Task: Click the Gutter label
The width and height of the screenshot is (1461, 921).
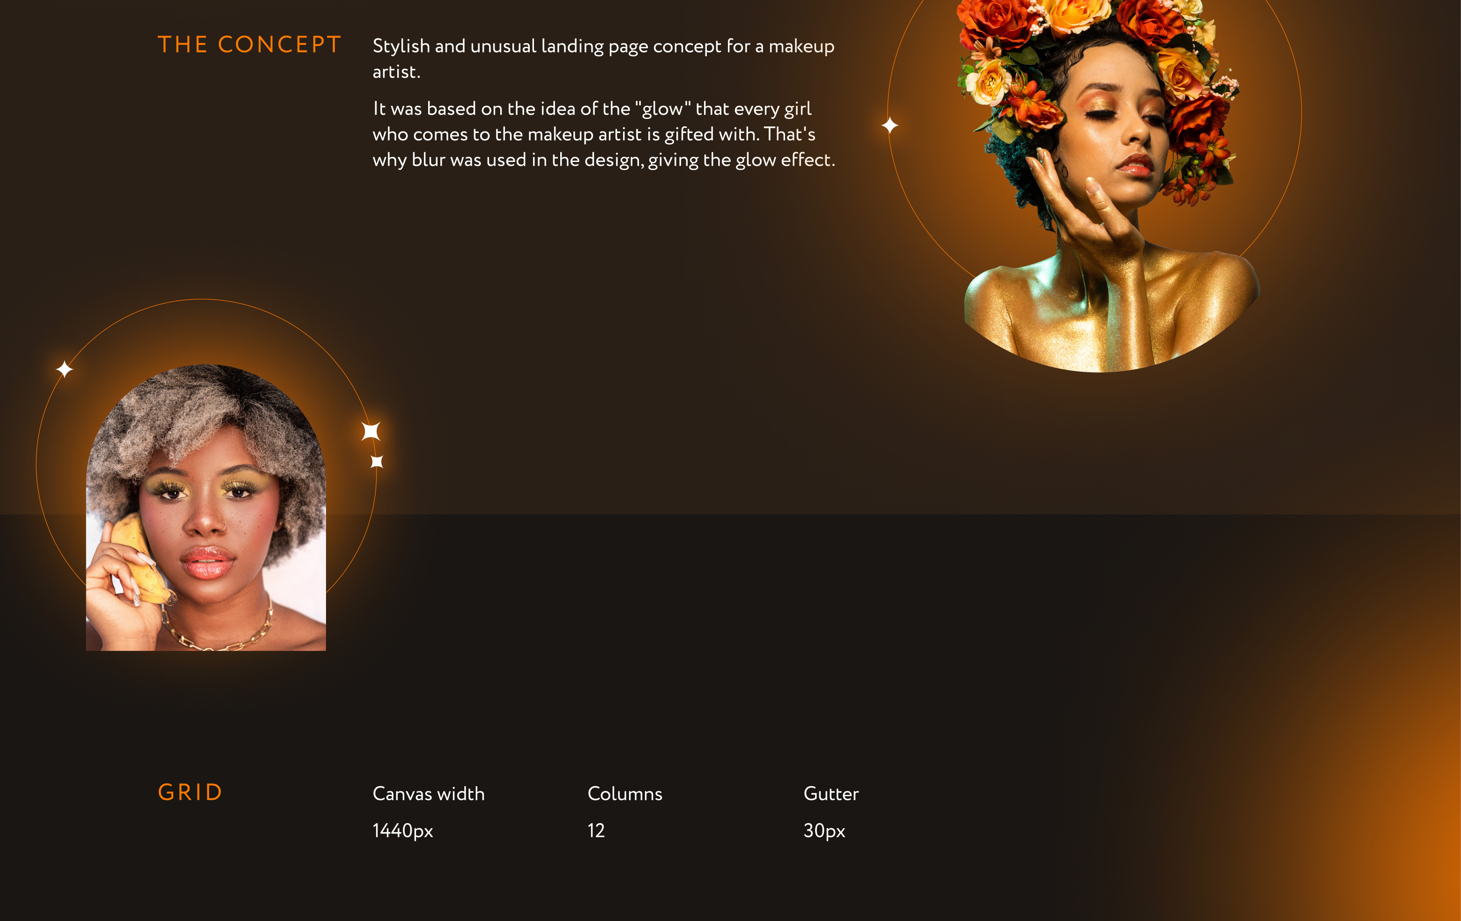Action: tap(831, 794)
